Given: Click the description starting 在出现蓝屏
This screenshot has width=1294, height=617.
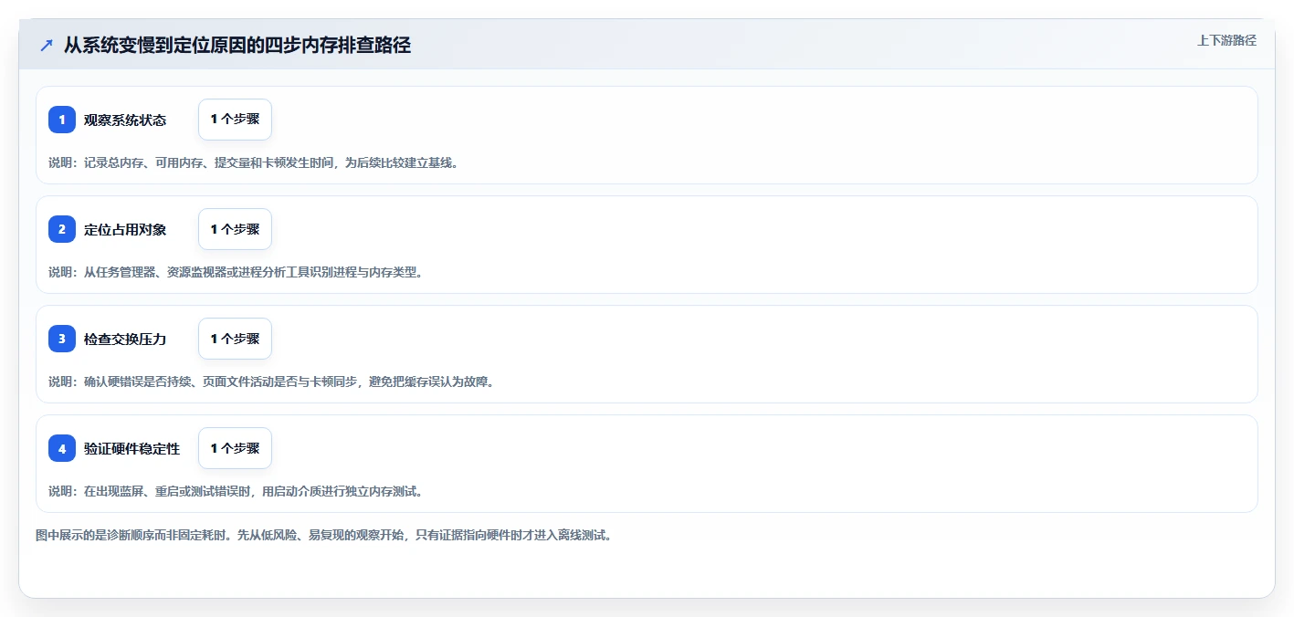Looking at the screenshot, I should (x=236, y=491).
